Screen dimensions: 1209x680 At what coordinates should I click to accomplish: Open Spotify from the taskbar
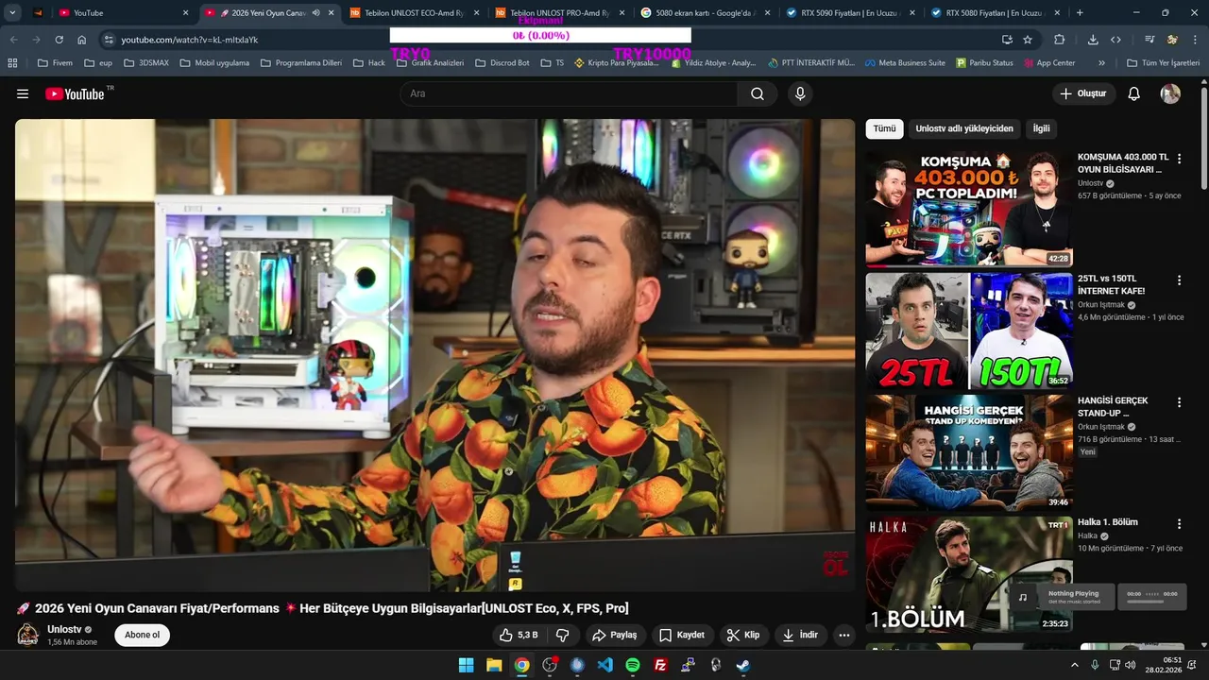633,665
